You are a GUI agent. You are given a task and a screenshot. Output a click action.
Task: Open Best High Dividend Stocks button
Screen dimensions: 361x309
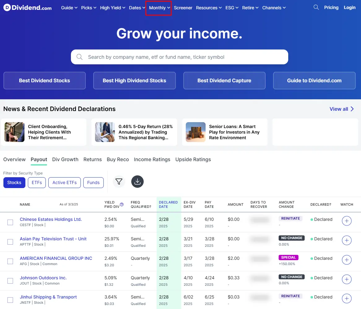click(134, 80)
